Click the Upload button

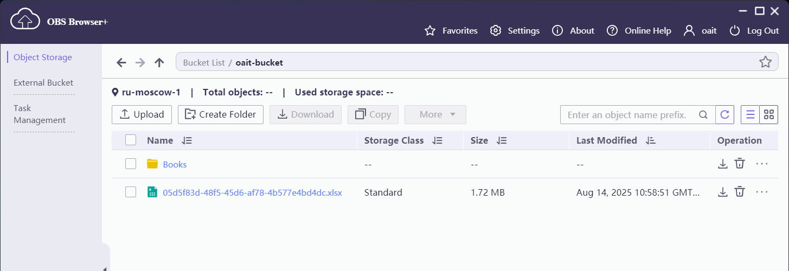click(x=142, y=114)
